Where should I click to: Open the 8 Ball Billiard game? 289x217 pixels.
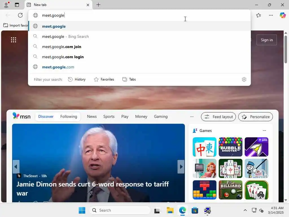(x=230, y=190)
